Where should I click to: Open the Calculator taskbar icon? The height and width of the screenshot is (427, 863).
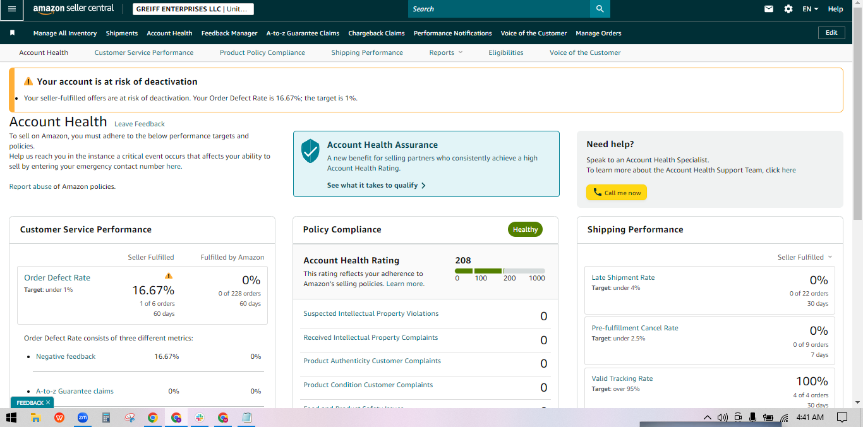tap(106, 418)
